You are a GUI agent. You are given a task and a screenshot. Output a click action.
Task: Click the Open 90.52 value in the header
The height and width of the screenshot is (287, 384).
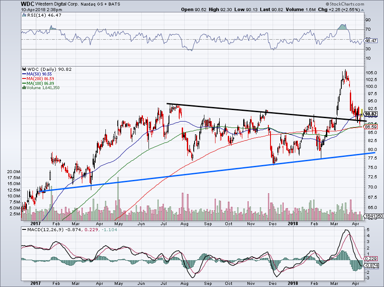coord(194,9)
